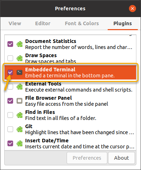Click the File Browser Panel folder icon
Viewport: 141px width, 170px height.
pos(19,101)
